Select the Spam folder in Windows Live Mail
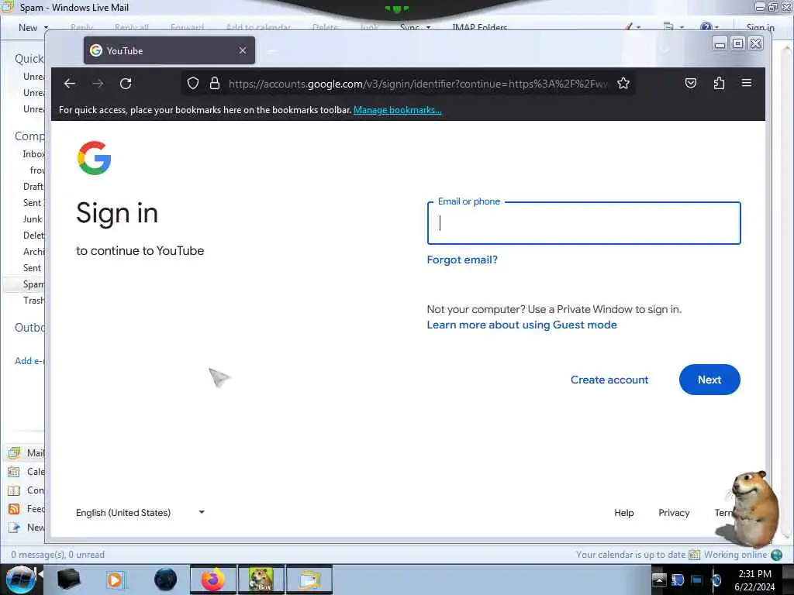Screen dimensions: 794x595 (33, 284)
